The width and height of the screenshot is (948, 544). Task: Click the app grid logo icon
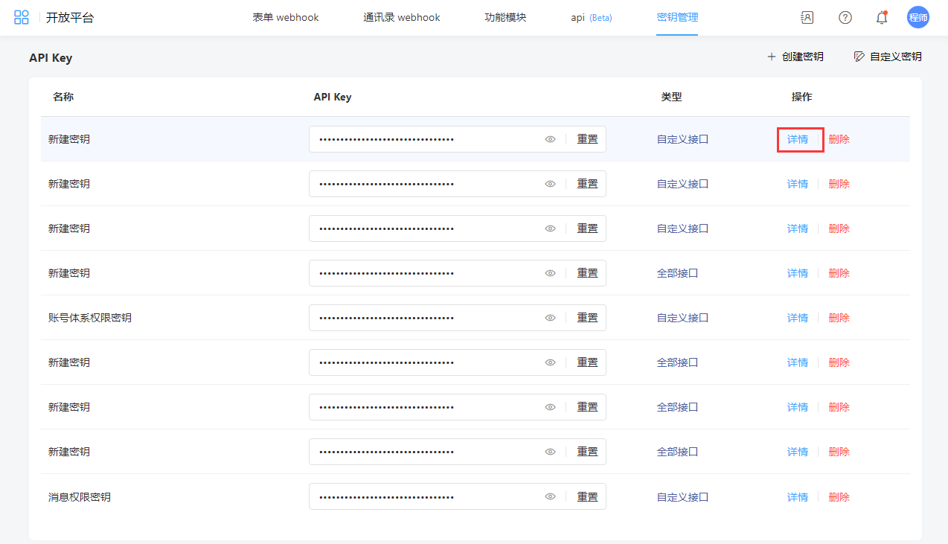tap(22, 18)
